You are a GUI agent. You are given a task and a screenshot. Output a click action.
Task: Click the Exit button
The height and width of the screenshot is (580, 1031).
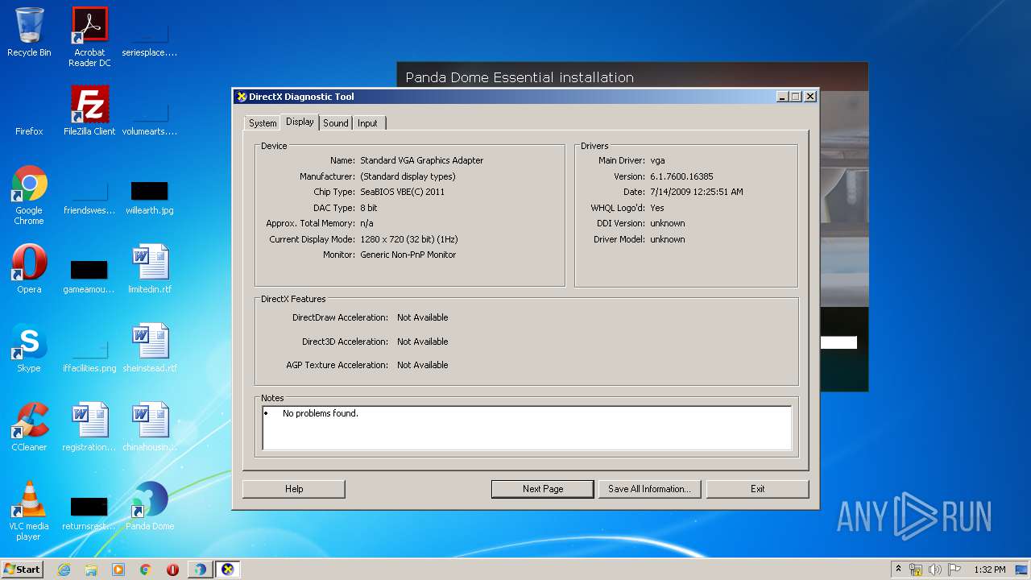757,489
